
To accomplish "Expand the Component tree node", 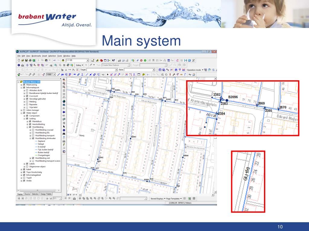I will (x=24, y=116).
